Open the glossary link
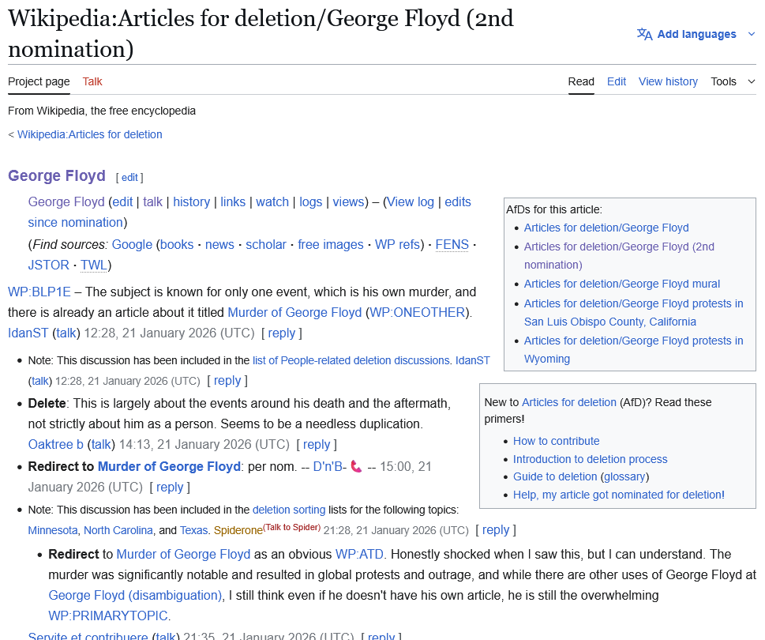765x640 pixels. pyautogui.click(x=625, y=477)
